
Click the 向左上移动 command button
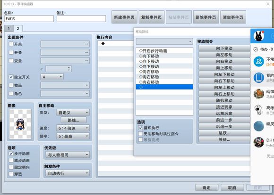pyautogui.click(x=224, y=87)
